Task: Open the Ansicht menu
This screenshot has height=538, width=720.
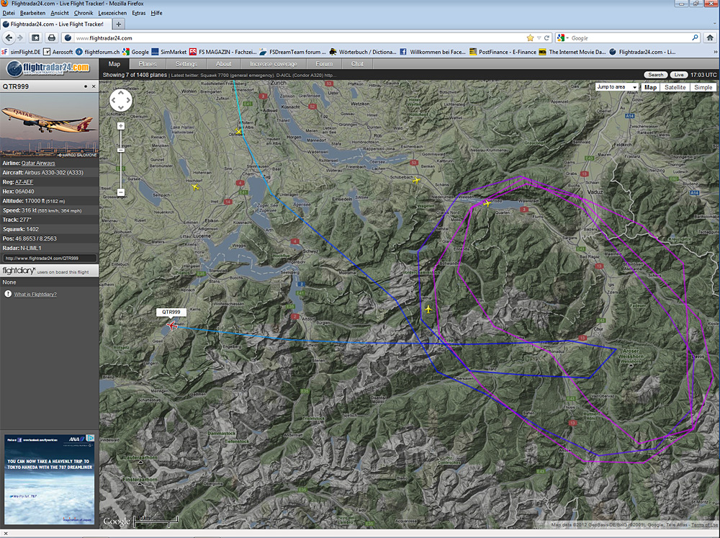Action: click(x=60, y=13)
